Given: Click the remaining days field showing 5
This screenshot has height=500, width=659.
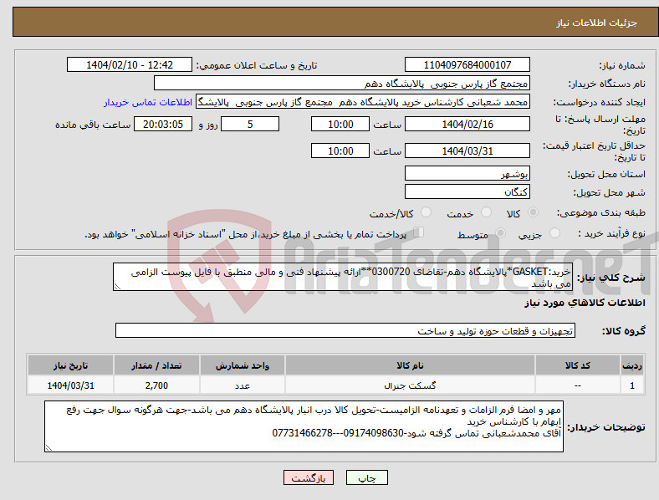Looking at the screenshot, I should (x=250, y=124).
